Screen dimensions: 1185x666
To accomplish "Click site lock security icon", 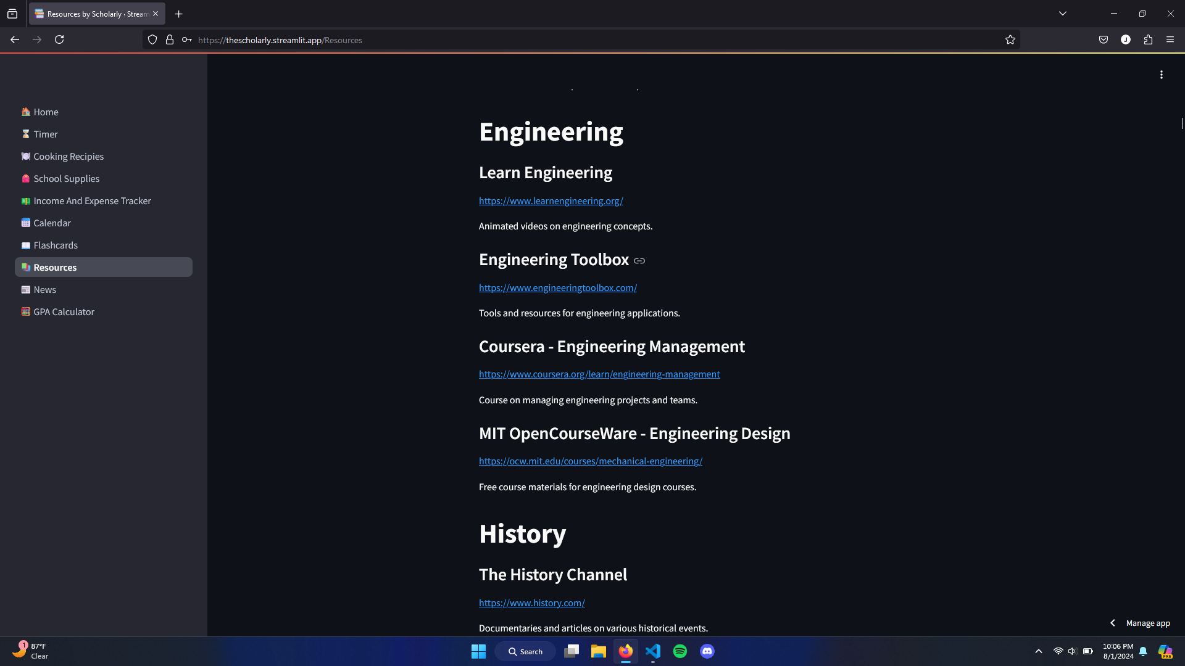I will [x=170, y=40].
